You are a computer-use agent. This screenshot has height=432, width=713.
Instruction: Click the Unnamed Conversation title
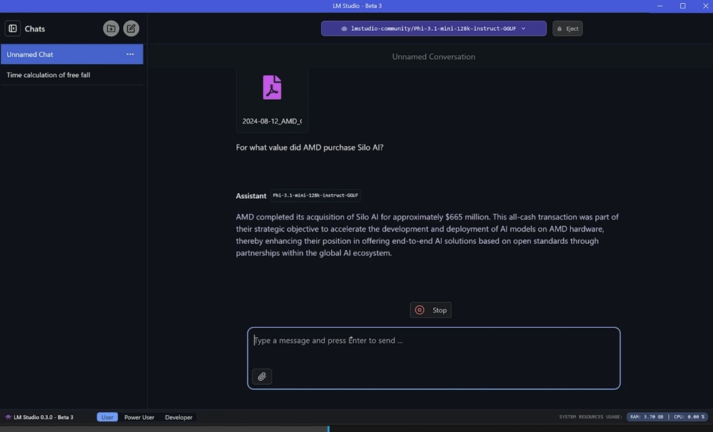pos(434,57)
